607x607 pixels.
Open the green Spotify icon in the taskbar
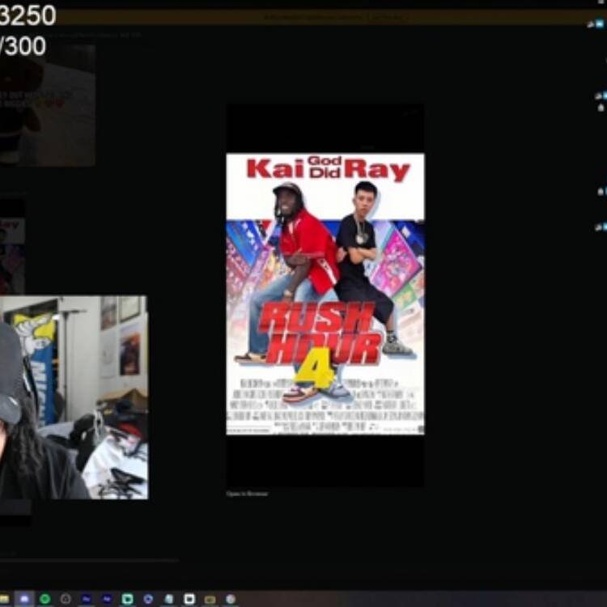point(45,599)
